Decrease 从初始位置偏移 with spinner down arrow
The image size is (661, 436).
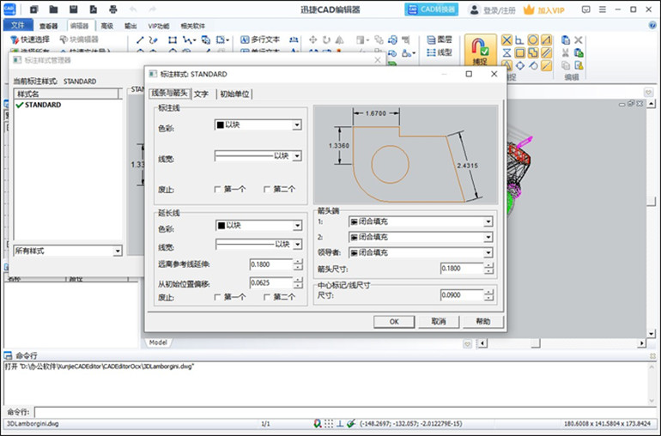(298, 286)
